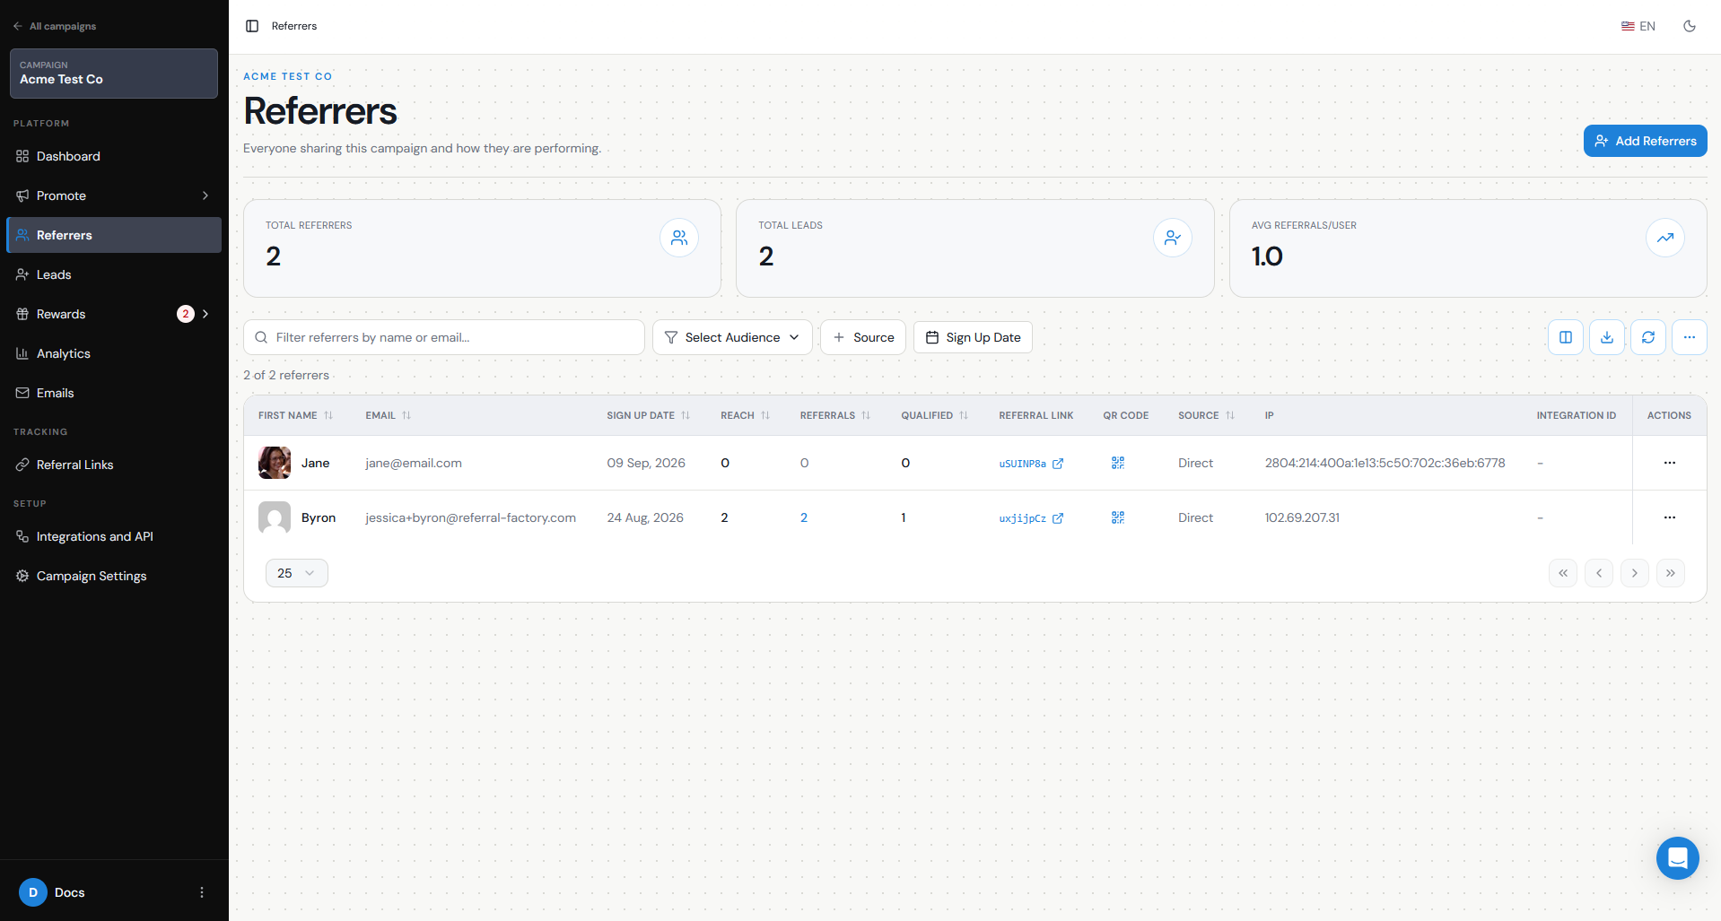Screen dimensions: 1721x921
Task: Open the column visibility toggle icon
Action: 1566,337
